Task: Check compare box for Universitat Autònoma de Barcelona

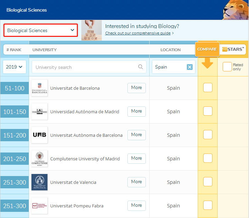Action: coord(208,134)
